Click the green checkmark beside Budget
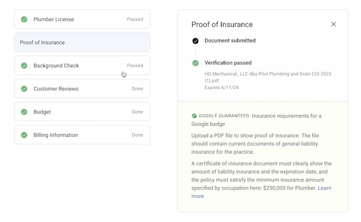This screenshot has width=361, height=222. [x=24, y=112]
